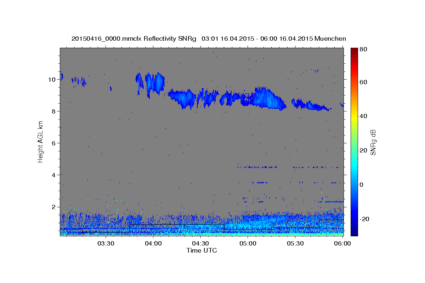The height and width of the screenshot is (283, 425).
Task: Click the yellow band of the colorbar
Action: (x=354, y=117)
